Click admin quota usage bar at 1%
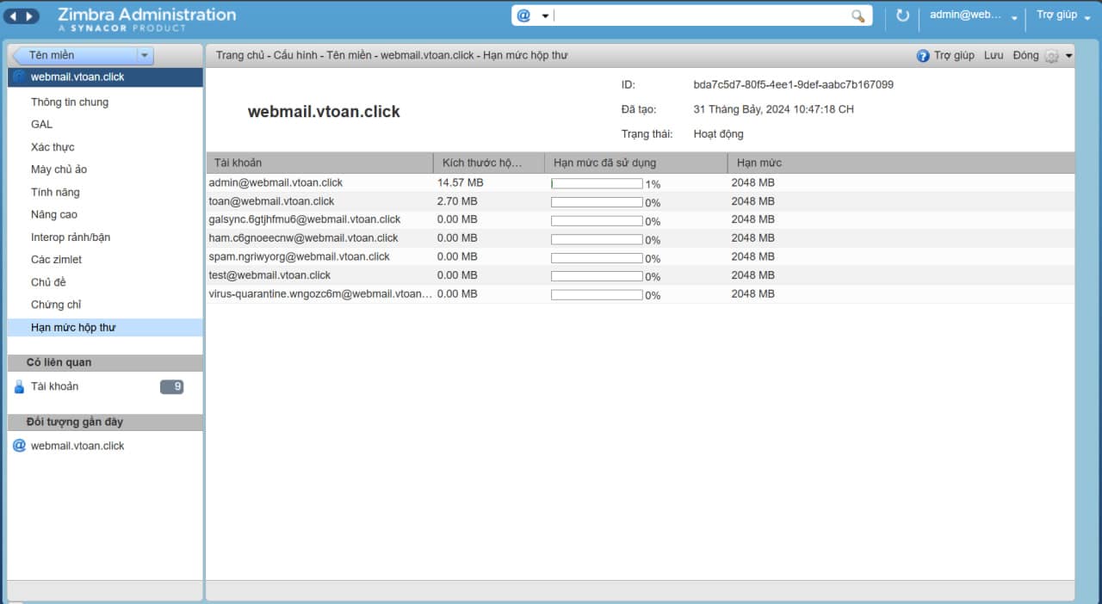Image resolution: width=1102 pixels, height=604 pixels. 597,183
